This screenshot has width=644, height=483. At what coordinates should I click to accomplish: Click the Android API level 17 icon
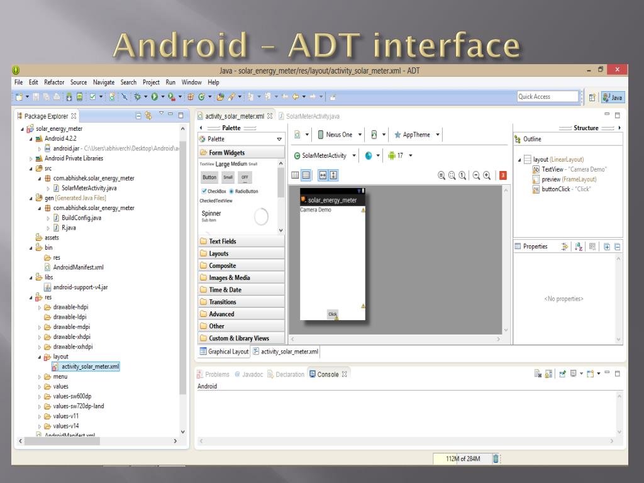click(392, 156)
